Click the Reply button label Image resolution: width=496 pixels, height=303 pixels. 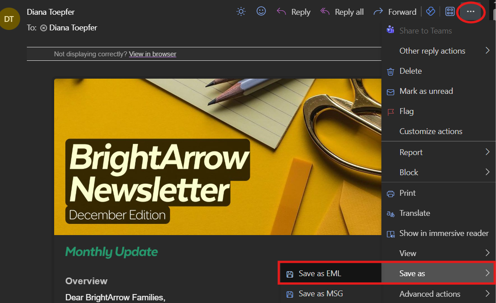click(x=301, y=12)
